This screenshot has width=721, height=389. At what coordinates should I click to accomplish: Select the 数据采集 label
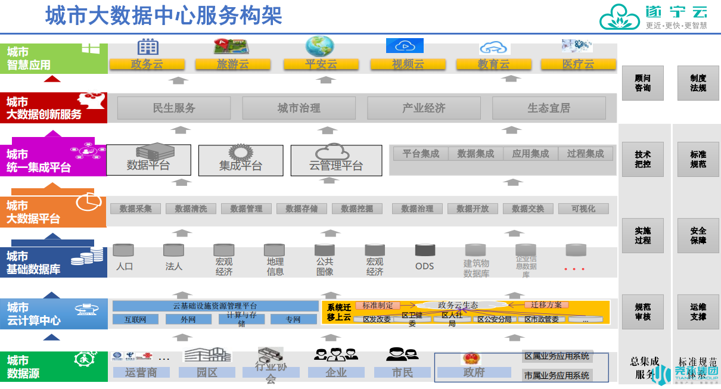[136, 208]
